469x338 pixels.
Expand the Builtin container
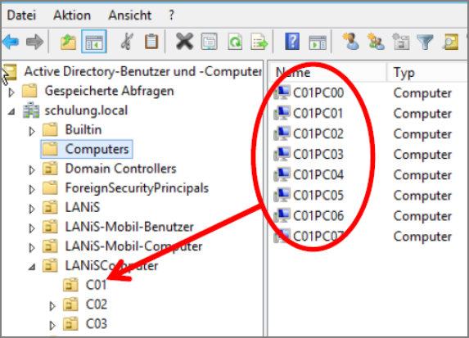pyautogui.click(x=32, y=131)
